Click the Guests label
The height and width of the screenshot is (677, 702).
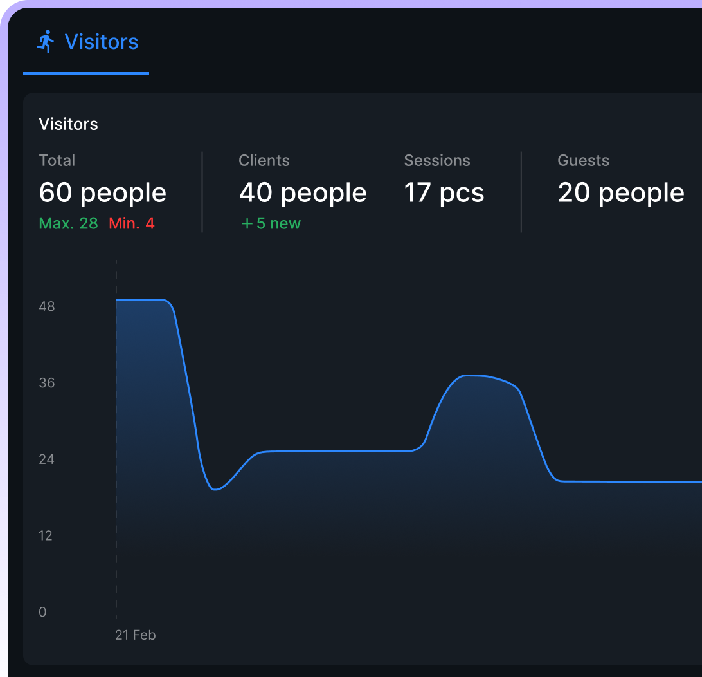[583, 161]
